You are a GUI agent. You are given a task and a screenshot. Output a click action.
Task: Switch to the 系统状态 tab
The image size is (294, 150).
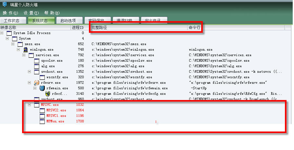[x=41, y=20]
